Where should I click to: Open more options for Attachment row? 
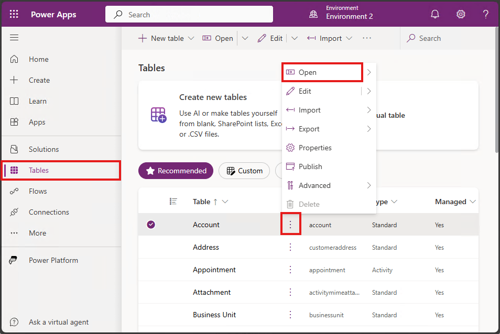290,292
